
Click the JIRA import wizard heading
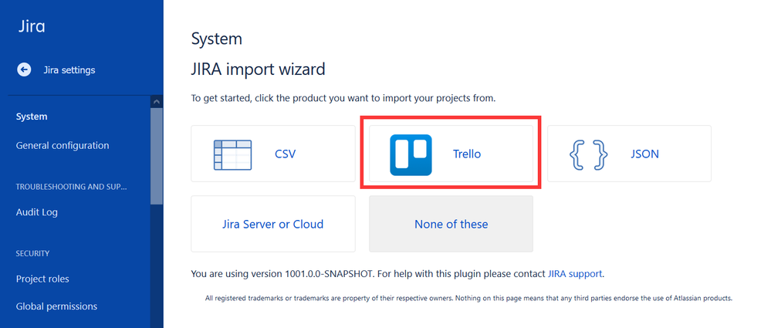258,69
